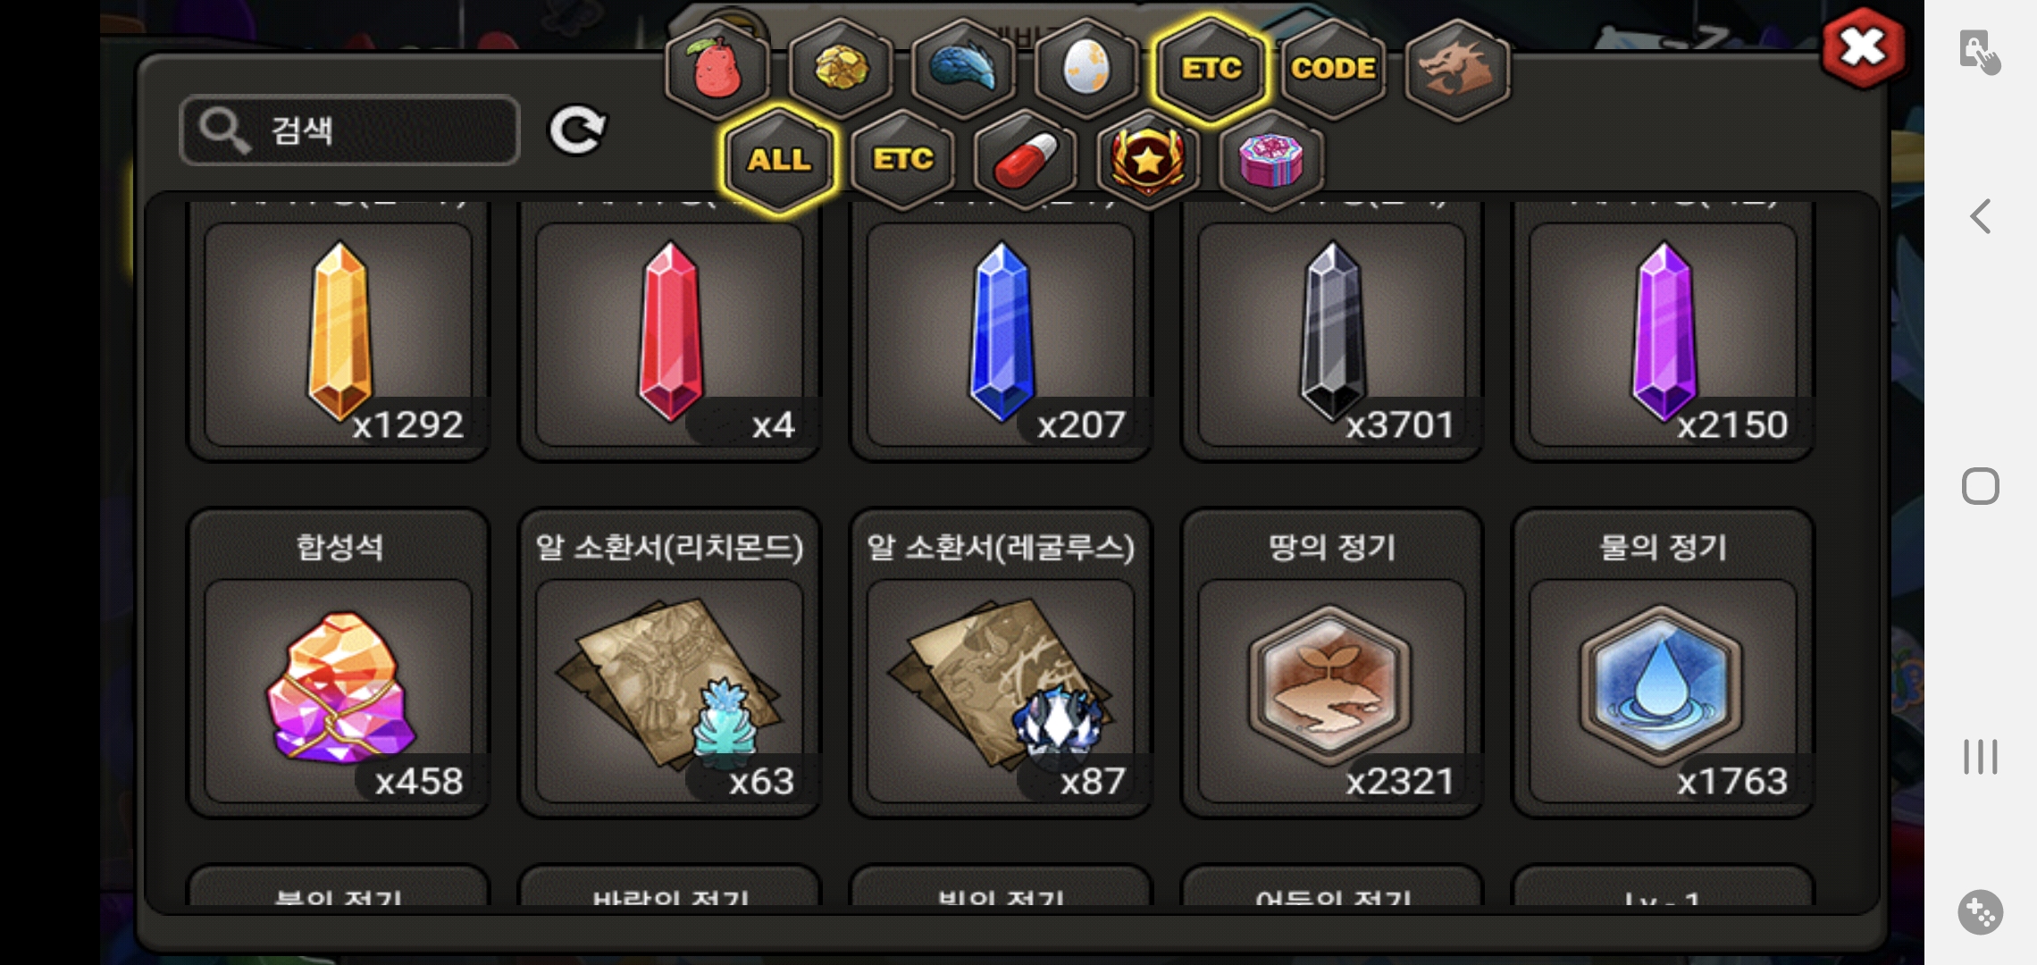Filter by the pink gift box icon

point(1270,161)
